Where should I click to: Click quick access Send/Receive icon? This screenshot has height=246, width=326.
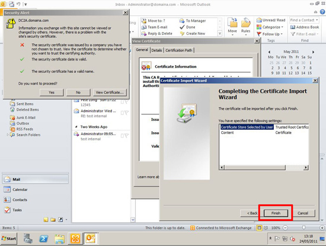point(12,4)
